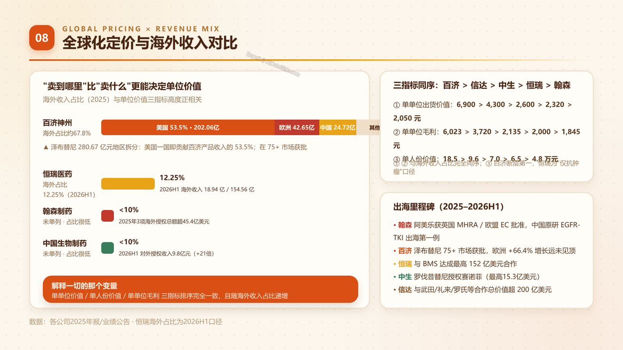This screenshot has height=350, width=623.
Task: Click the 恒瑞医药 company label
Action: [x=57, y=174]
